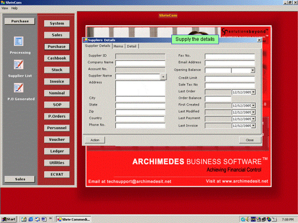Click the Action button
298x223 pixels.
pos(95,140)
